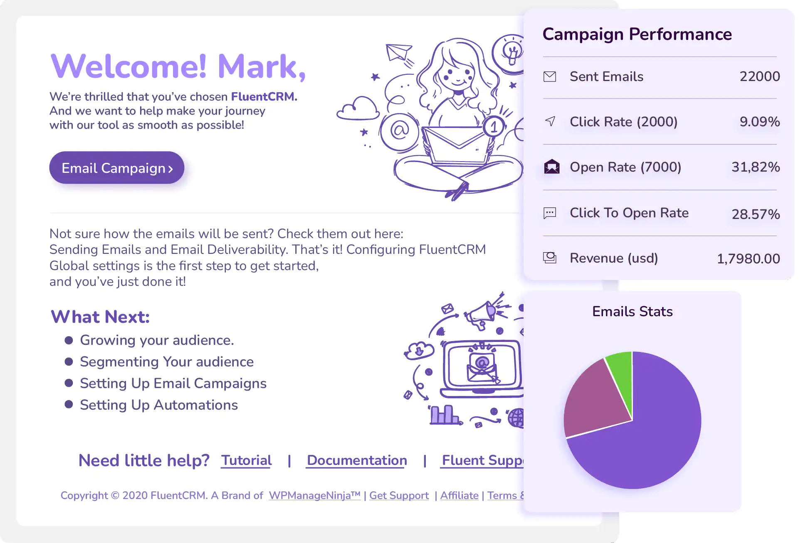Click Get Support in the footer
Viewport: 803px width, 543px height.
pos(399,495)
